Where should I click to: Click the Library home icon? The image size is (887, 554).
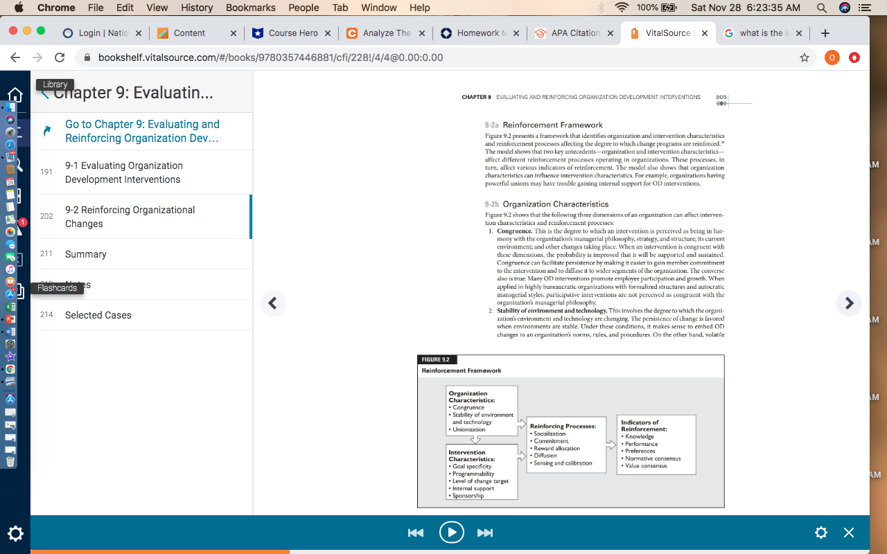tap(15, 95)
